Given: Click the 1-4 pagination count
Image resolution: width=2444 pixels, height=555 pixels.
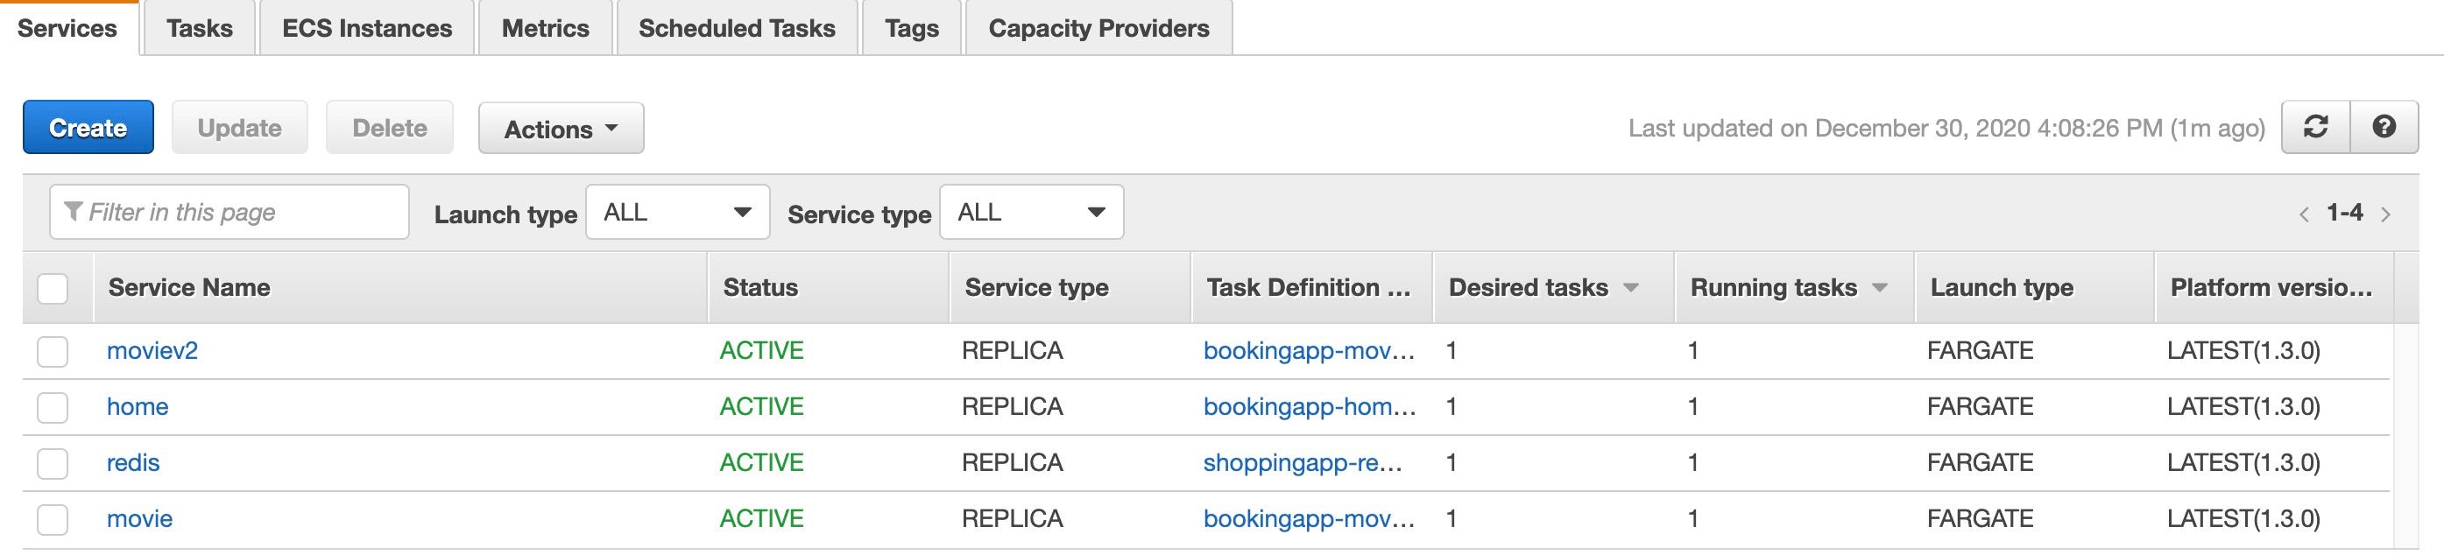Looking at the screenshot, I should (2344, 213).
